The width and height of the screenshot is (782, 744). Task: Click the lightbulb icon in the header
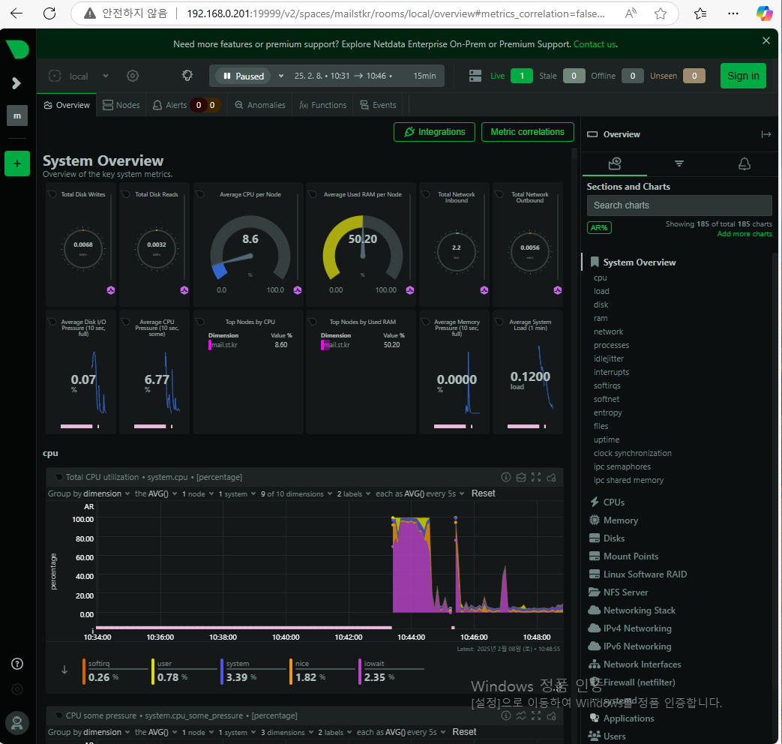coord(187,76)
